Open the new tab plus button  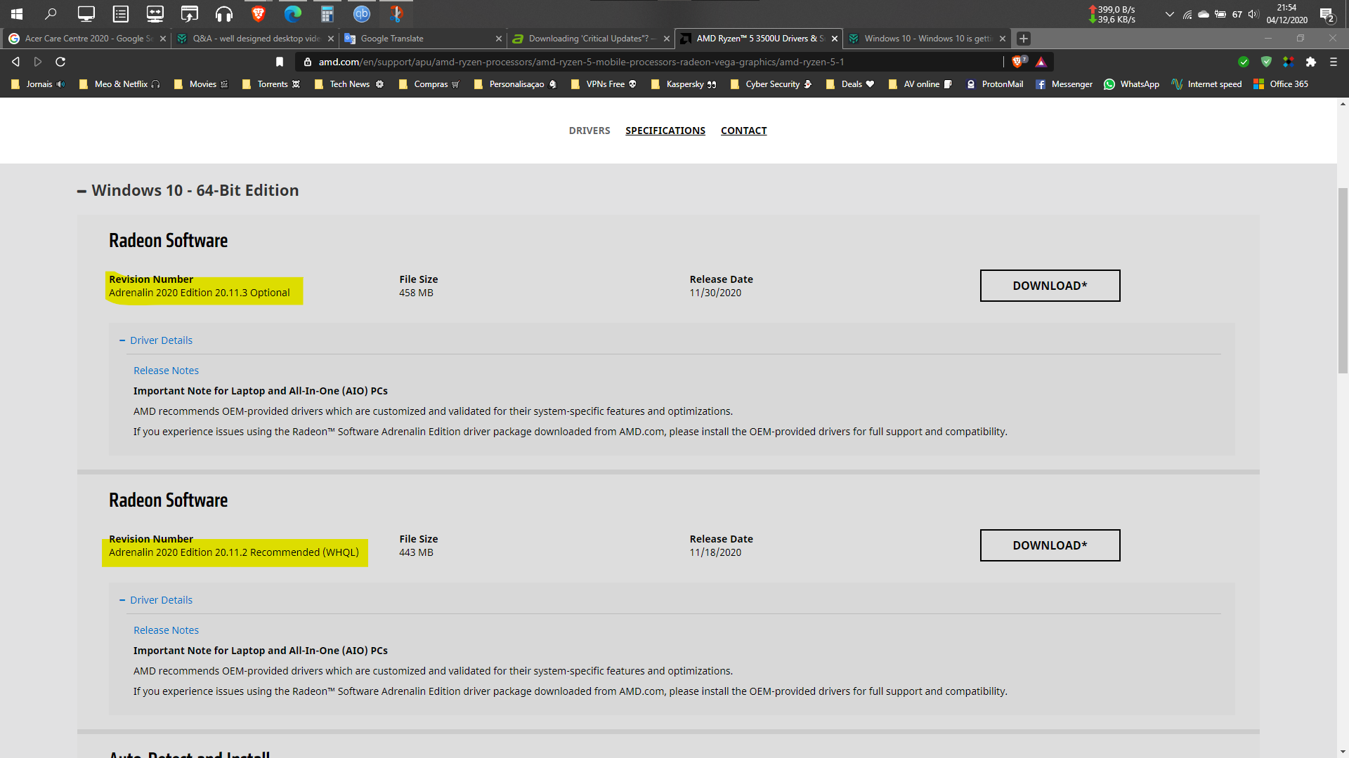click(1024, 39)
